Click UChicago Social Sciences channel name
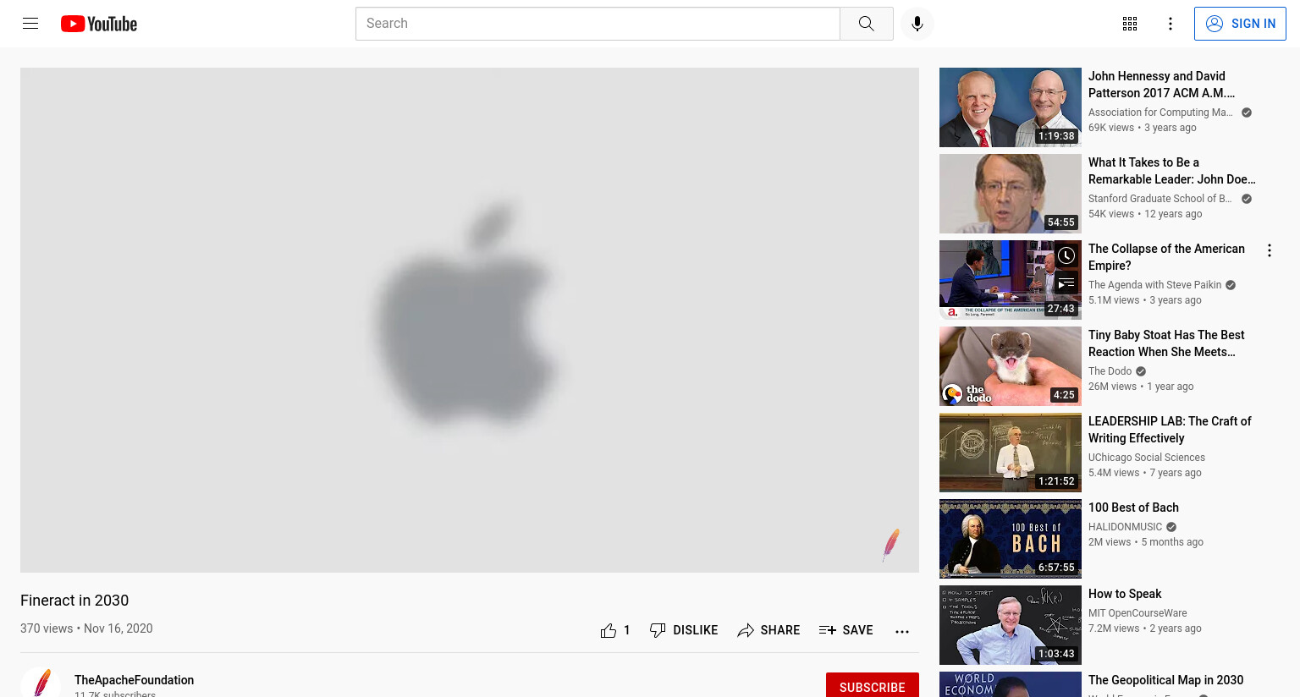1300x697 pixels. pos(1147,458)
